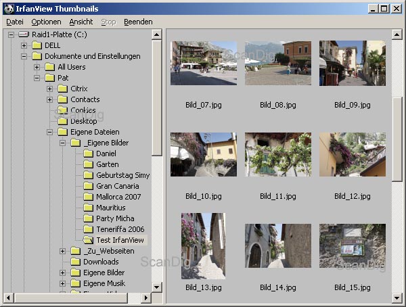Click the folder tree scroll-right arrow
The width and height of the screenshot is (406, 307).
(x=146, y=298)
